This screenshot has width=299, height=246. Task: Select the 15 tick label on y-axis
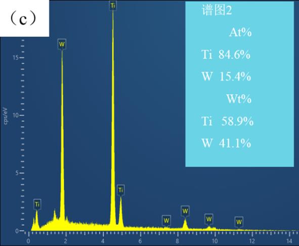tap(16, 57)
